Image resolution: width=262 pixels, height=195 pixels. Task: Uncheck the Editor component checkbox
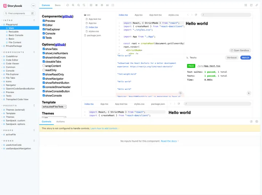[x=44, y=25]
